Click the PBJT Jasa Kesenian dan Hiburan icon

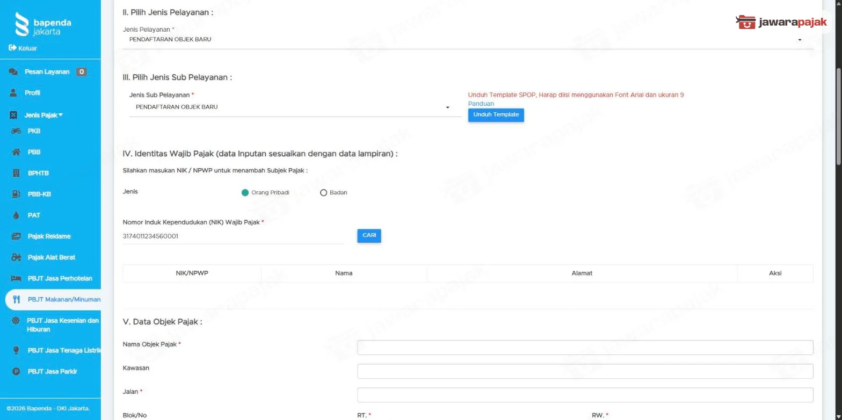pyautogui.click(x=16, y=321)
